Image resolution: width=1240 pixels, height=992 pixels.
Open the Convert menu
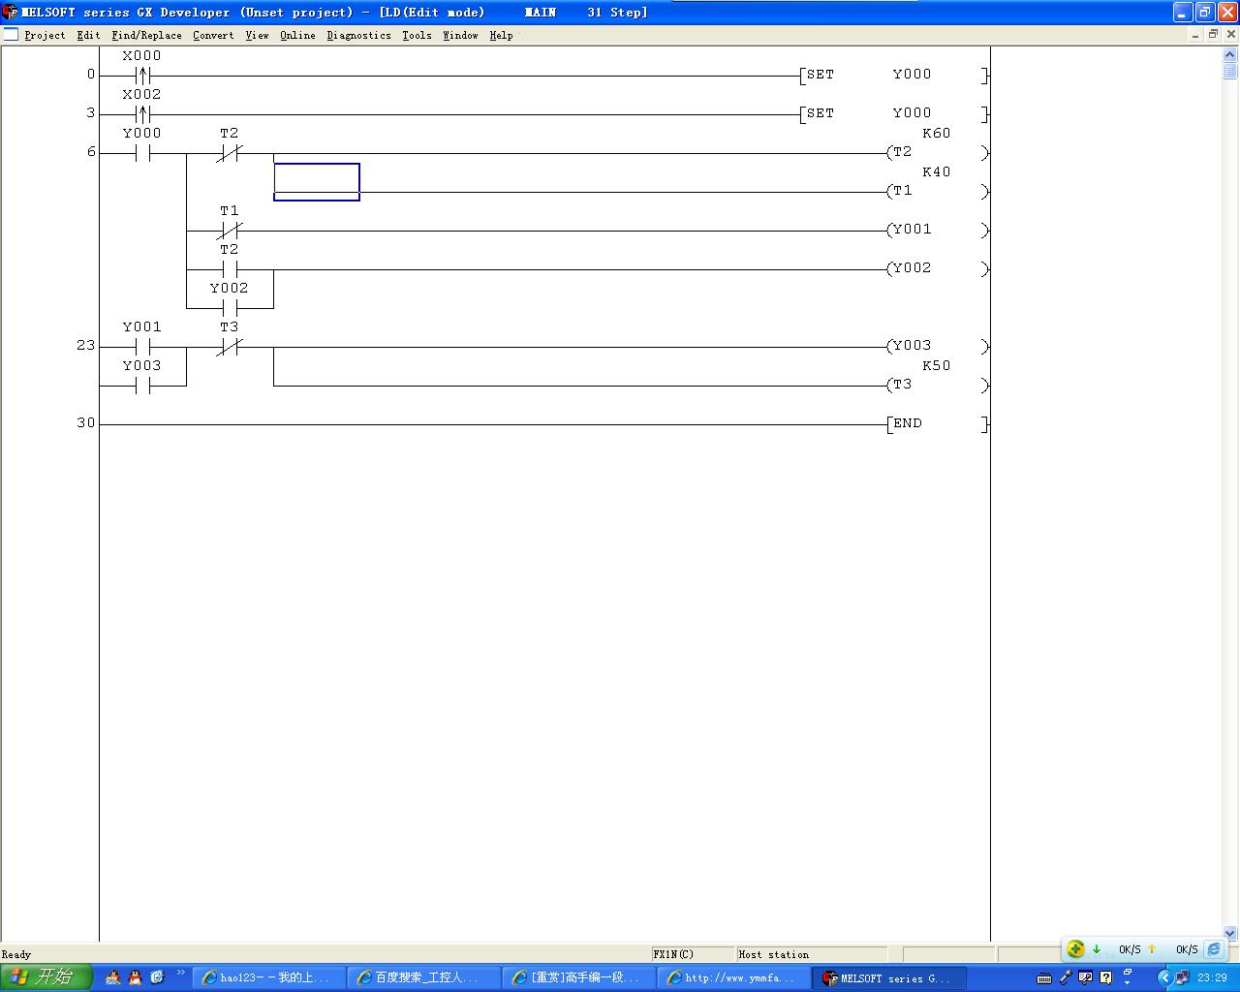pos(212,35)
